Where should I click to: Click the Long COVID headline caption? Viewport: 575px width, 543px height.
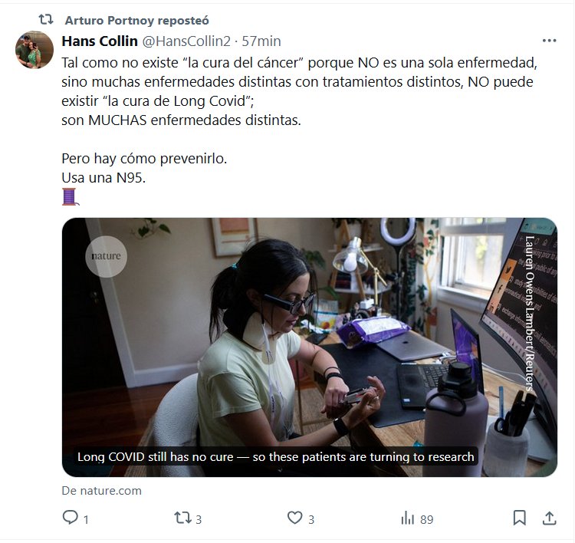(x=275, y=457)
